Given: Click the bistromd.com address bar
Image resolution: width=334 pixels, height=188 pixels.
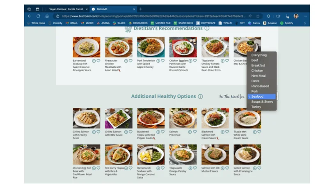Looking at the screenshot, I should pyautogui.click(x=152, y=16).
